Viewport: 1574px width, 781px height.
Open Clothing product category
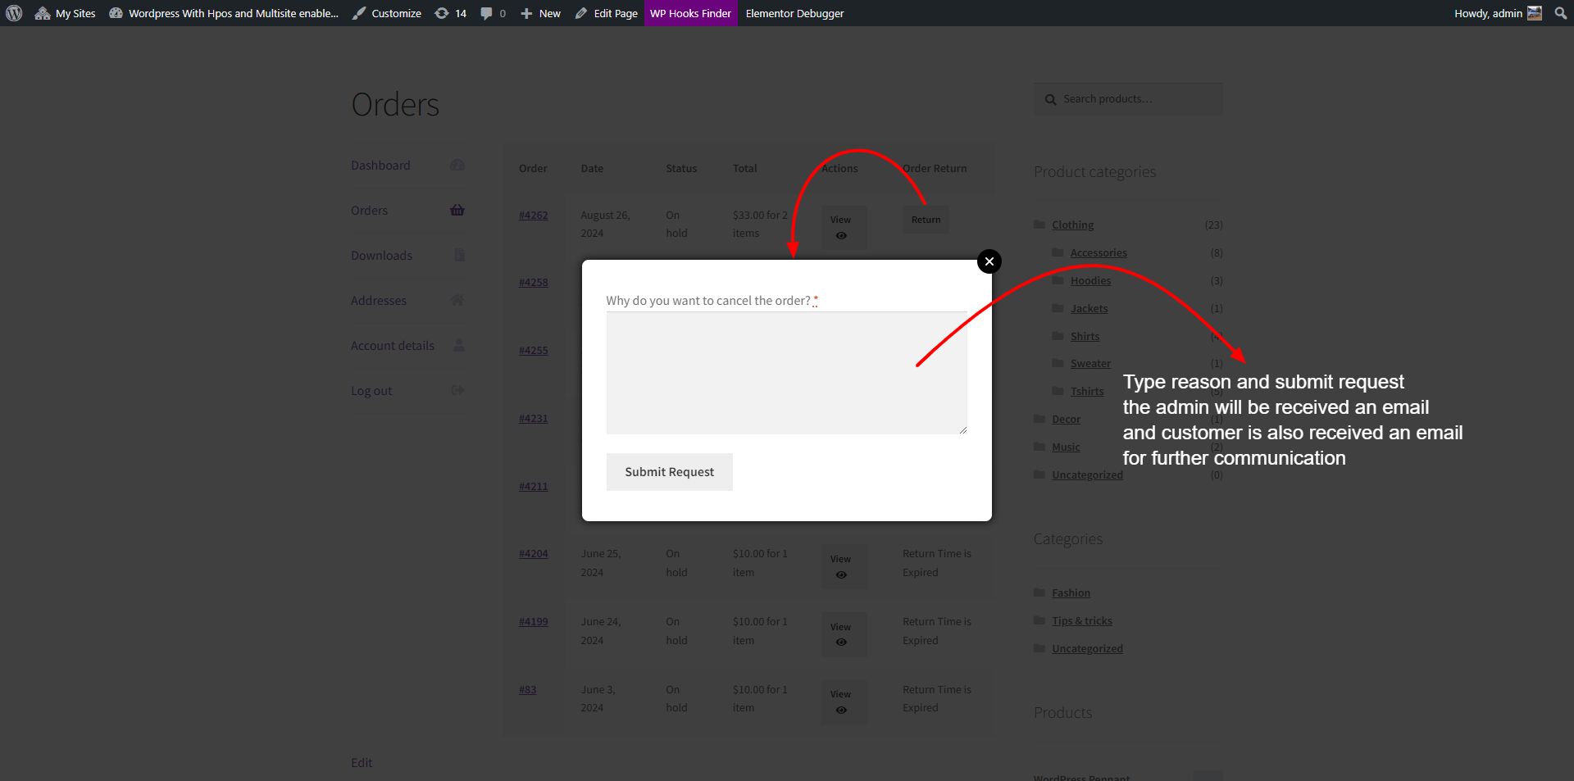pyautogui.click(x=1072, y=225)
